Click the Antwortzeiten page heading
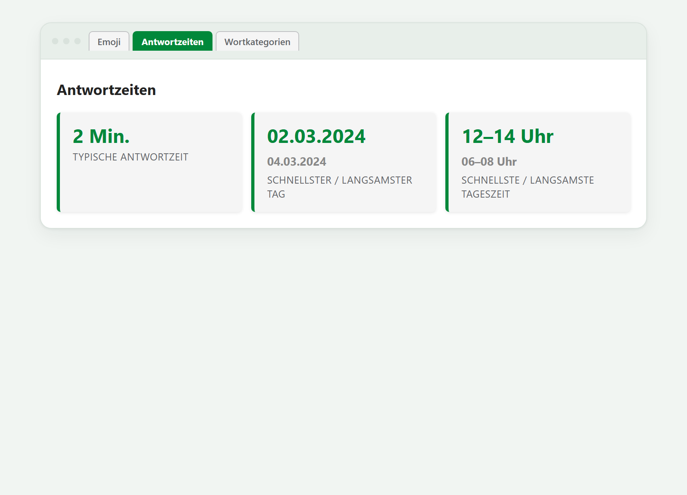The width and height of the screenshot is (687, 495). [x=106, y=90]
